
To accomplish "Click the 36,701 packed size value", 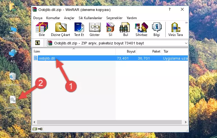I will (x=144, y=58).
